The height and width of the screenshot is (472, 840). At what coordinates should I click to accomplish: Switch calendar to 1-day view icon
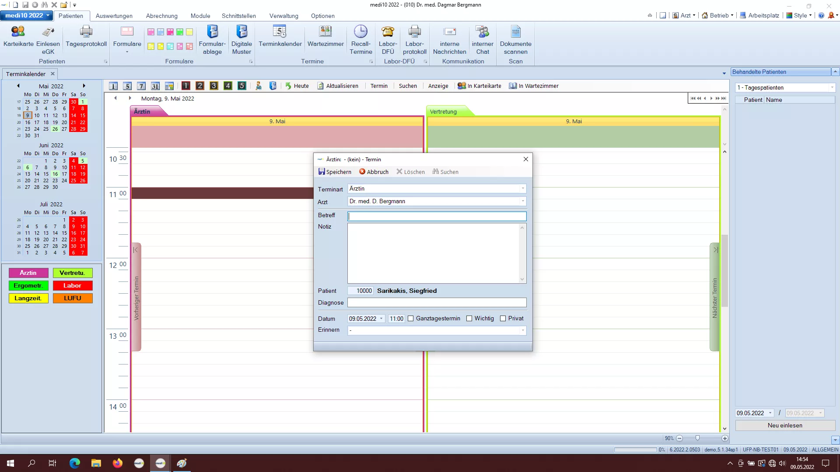pos(113,86)
